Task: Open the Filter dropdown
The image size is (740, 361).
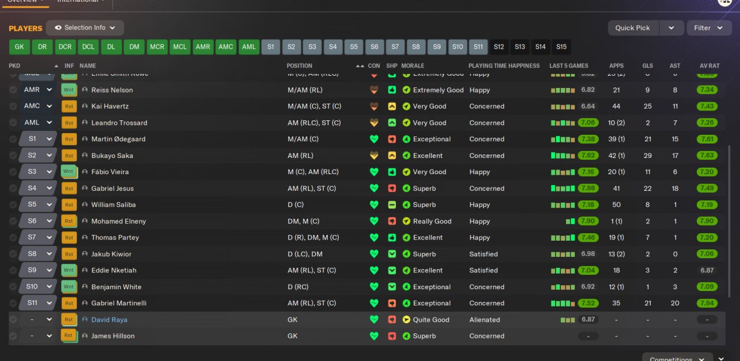Action: (709, 28)
